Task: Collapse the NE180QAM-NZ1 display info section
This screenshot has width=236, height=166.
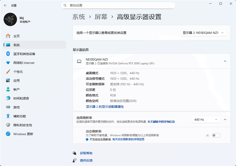Action: point(225,61)
